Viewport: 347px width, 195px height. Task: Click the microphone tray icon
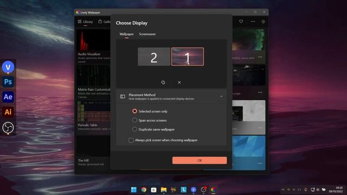(x=306, y=190)
